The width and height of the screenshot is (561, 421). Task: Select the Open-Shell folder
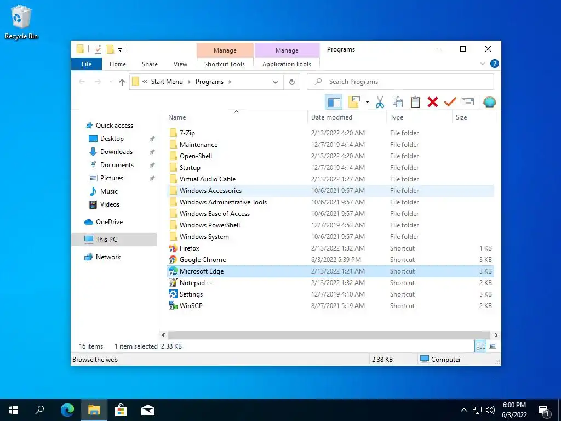point(196,156)
